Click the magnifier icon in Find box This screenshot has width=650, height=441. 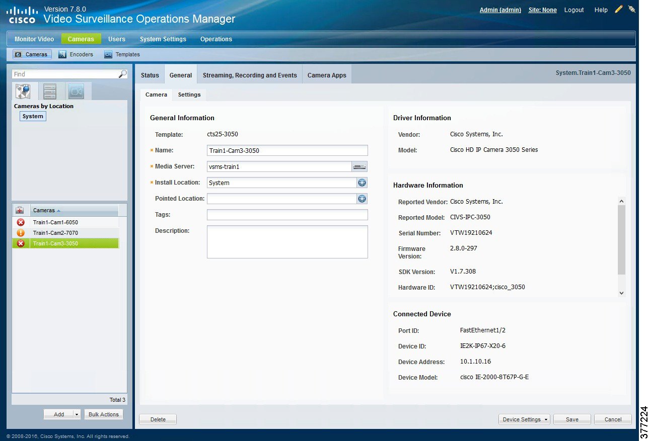[122, 74]
